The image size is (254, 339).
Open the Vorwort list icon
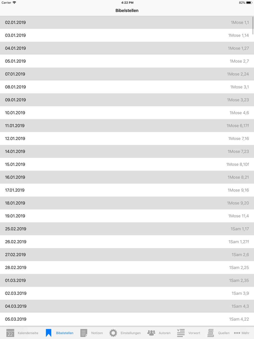click(x=181, y=333)
